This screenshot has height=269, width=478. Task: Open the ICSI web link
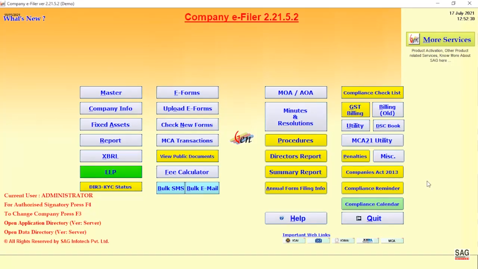tap(319, 240)
